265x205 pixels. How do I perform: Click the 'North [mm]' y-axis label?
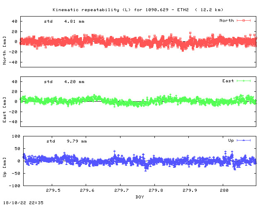[5, 50]
